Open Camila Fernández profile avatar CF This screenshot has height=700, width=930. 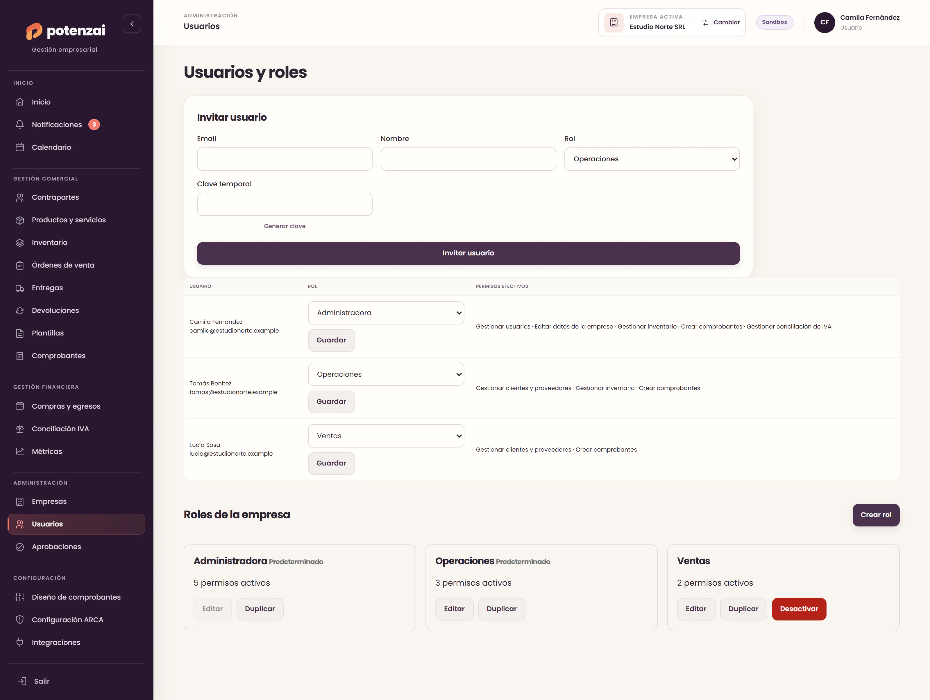[825, 23]
